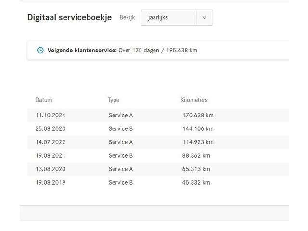Click the clock icon beside Volgende klantenservice
The width and height of the screenshot is (308, 231).
[x=40, y=50]
